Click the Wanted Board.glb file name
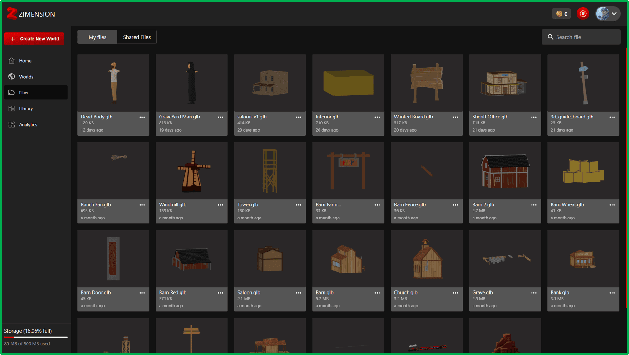 413,117
